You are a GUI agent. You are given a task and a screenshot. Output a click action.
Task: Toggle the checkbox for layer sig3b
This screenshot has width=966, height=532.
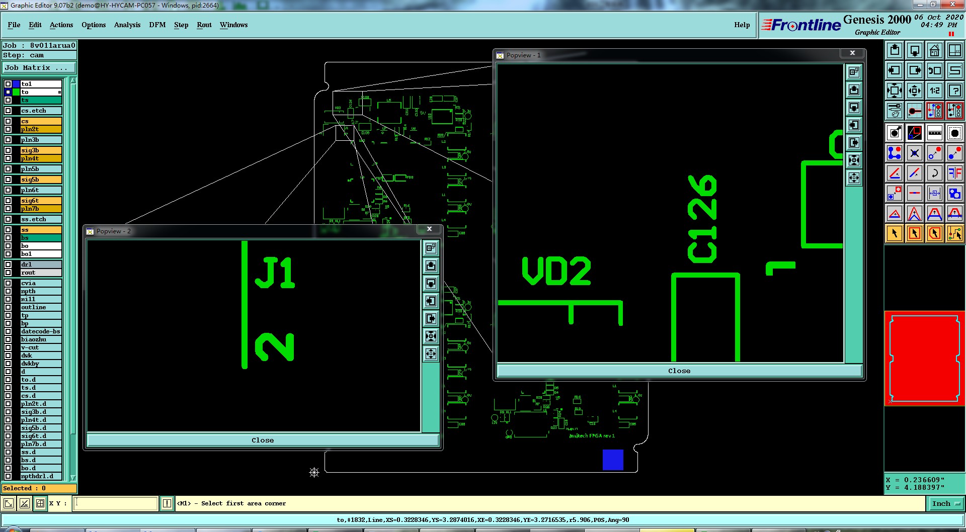(8, 150)
